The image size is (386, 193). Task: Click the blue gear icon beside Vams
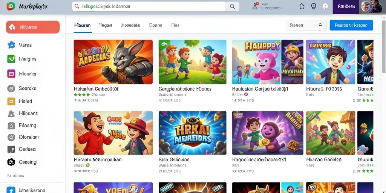(x=11, y=45)
